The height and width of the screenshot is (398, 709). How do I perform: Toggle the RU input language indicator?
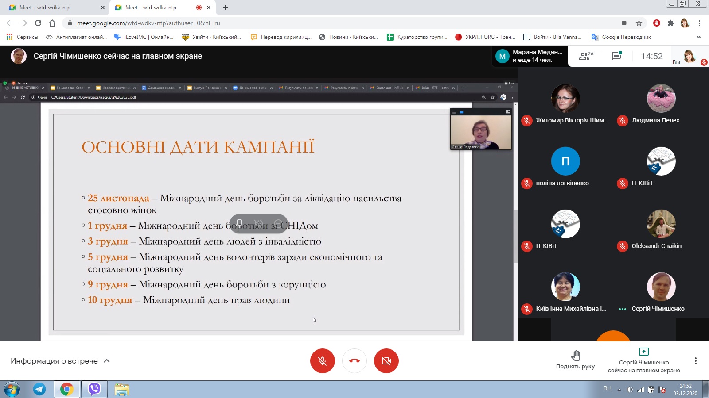607,388
